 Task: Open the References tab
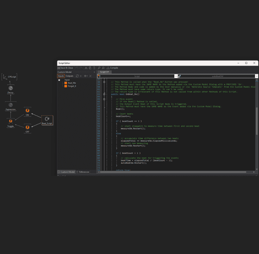(x=83, y=172)
